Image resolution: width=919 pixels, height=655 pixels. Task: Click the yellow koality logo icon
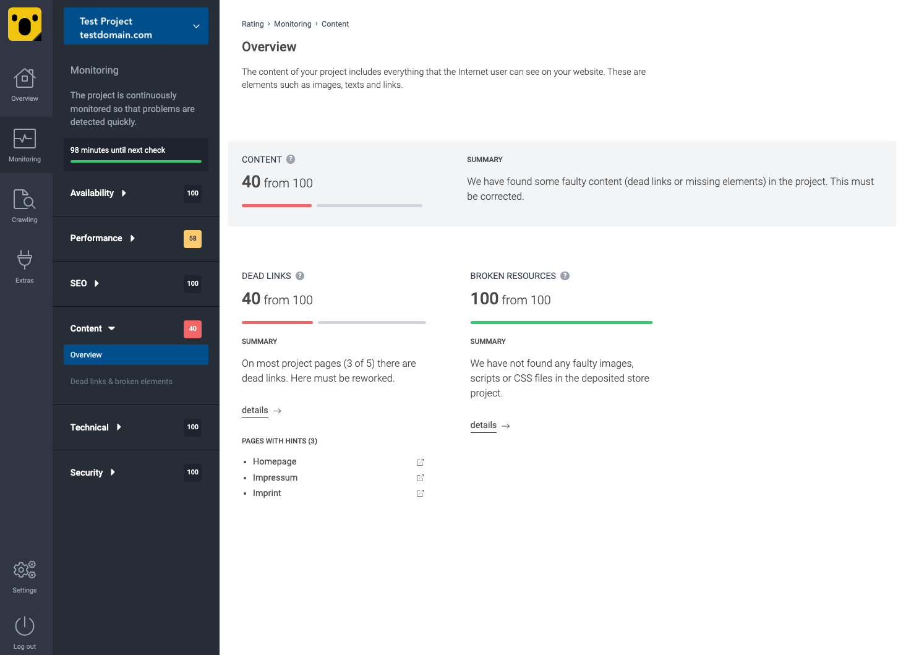tap(25, 24)
